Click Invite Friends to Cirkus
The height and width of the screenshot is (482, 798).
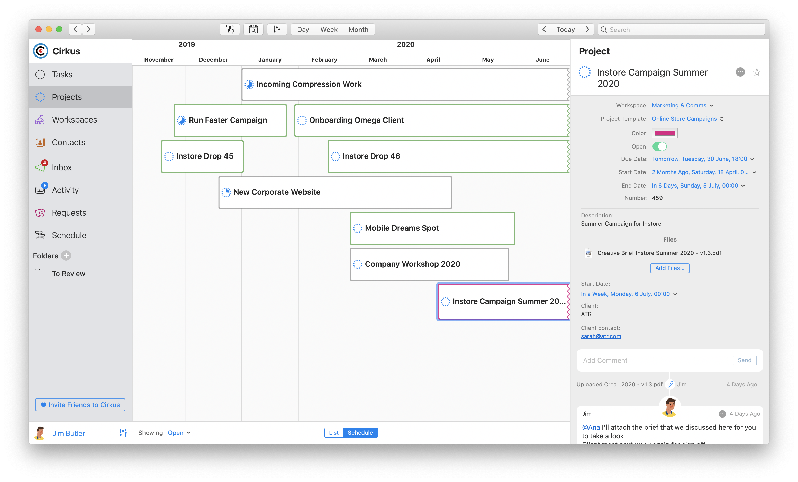click(80, 405)
